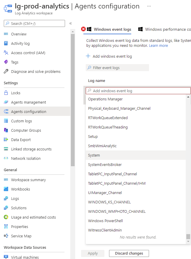Click the Log Analytics workspace header icon

8,8
